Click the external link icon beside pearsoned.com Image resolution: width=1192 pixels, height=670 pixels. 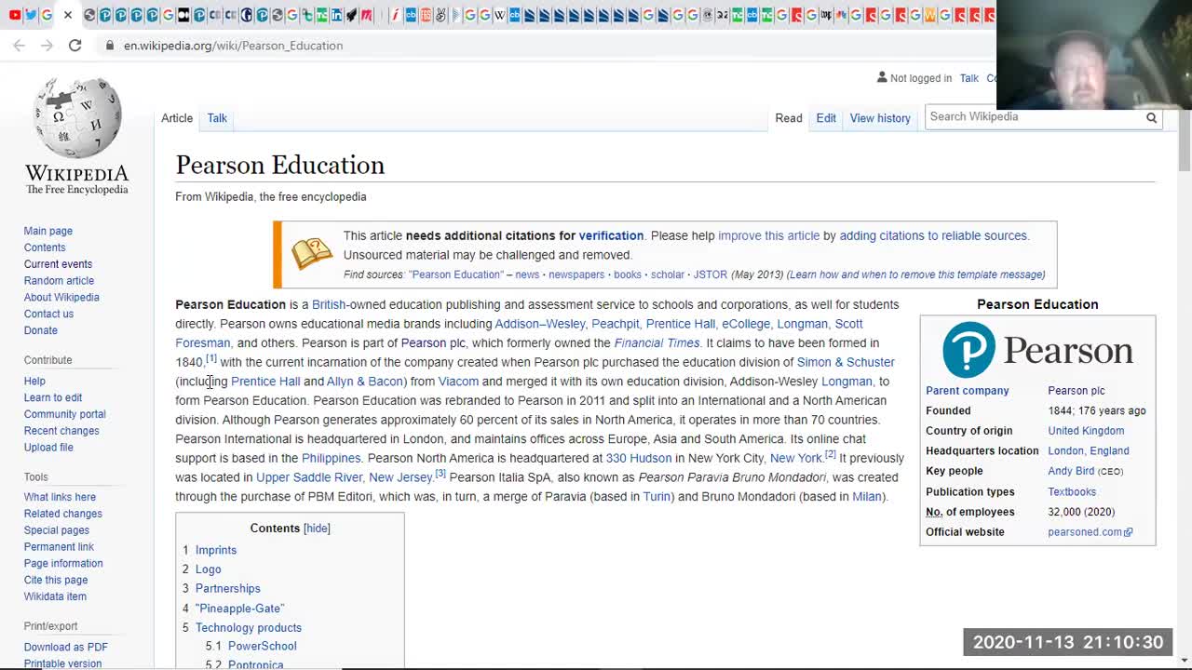coord(1129,532)
